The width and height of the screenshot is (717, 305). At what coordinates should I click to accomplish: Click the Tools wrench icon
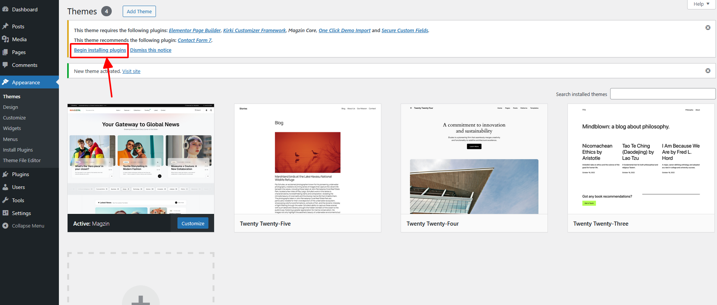(5, 200)
